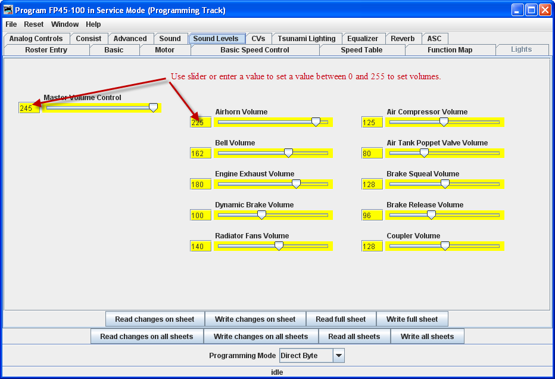Screen dimensions: 555x379
Task: Switch to the Tsunami Lighting tab
Action: coord(307,39)
